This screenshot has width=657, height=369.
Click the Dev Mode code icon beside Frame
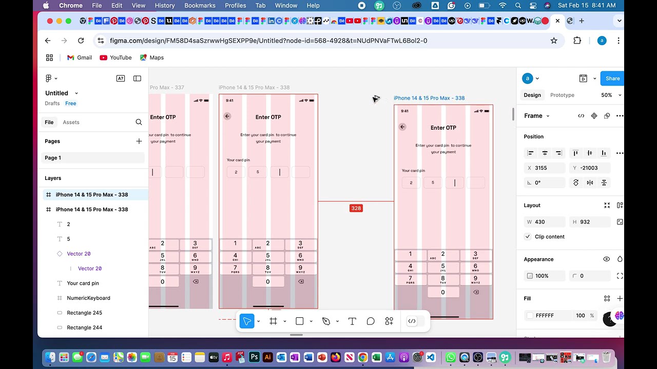click(x=581, y=116)
